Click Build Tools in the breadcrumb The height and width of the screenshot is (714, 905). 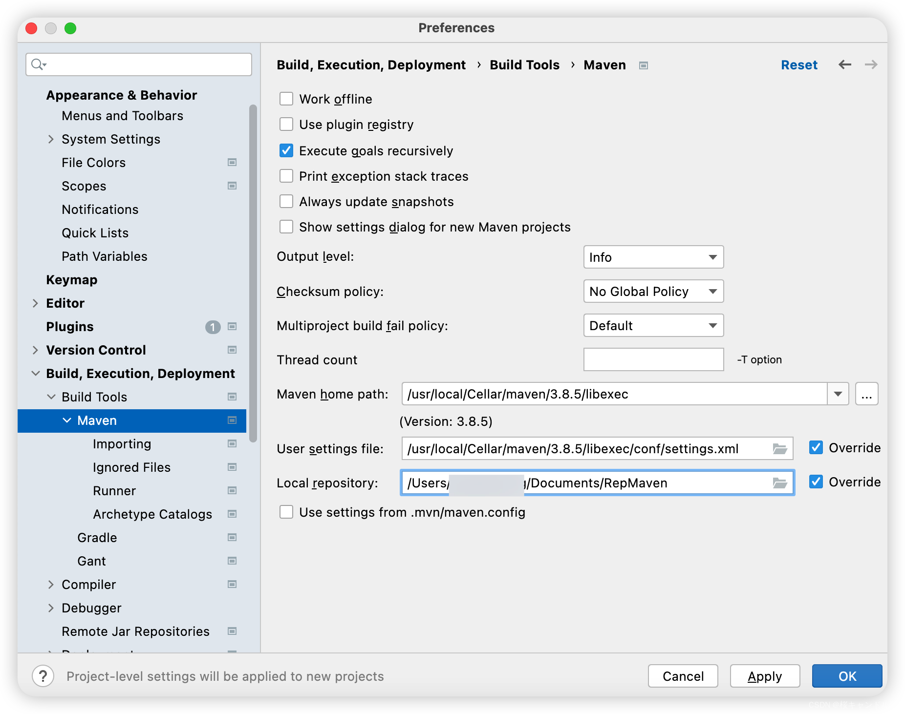(524, 65)
